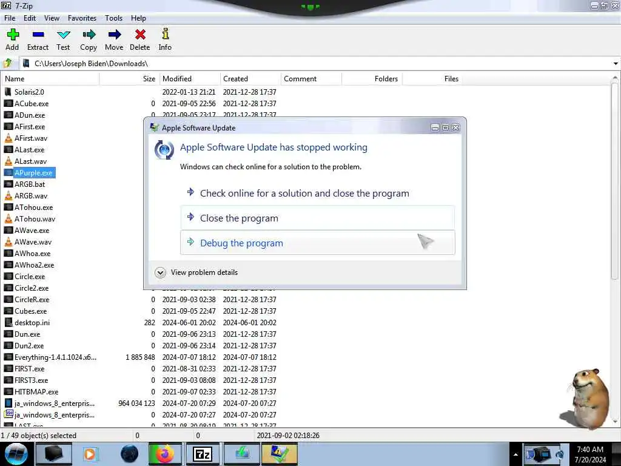Select the 964 034 123 size ja_windows_8 file icon
The height and width of the screenshot is (466, 621).
pos(8,403)
